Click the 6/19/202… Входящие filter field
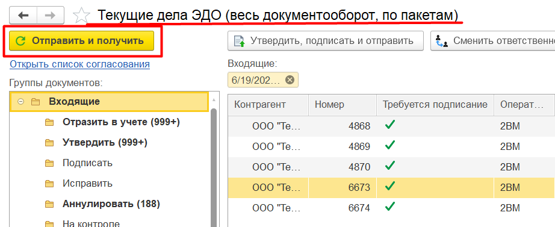The image size is (555, 227). pyautogui.click(x=263, y=80)
